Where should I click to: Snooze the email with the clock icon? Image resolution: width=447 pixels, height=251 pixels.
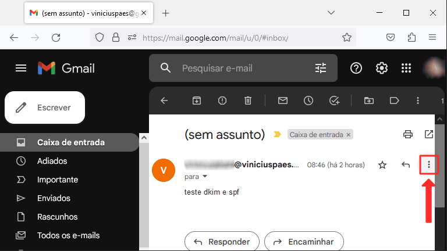308,101
